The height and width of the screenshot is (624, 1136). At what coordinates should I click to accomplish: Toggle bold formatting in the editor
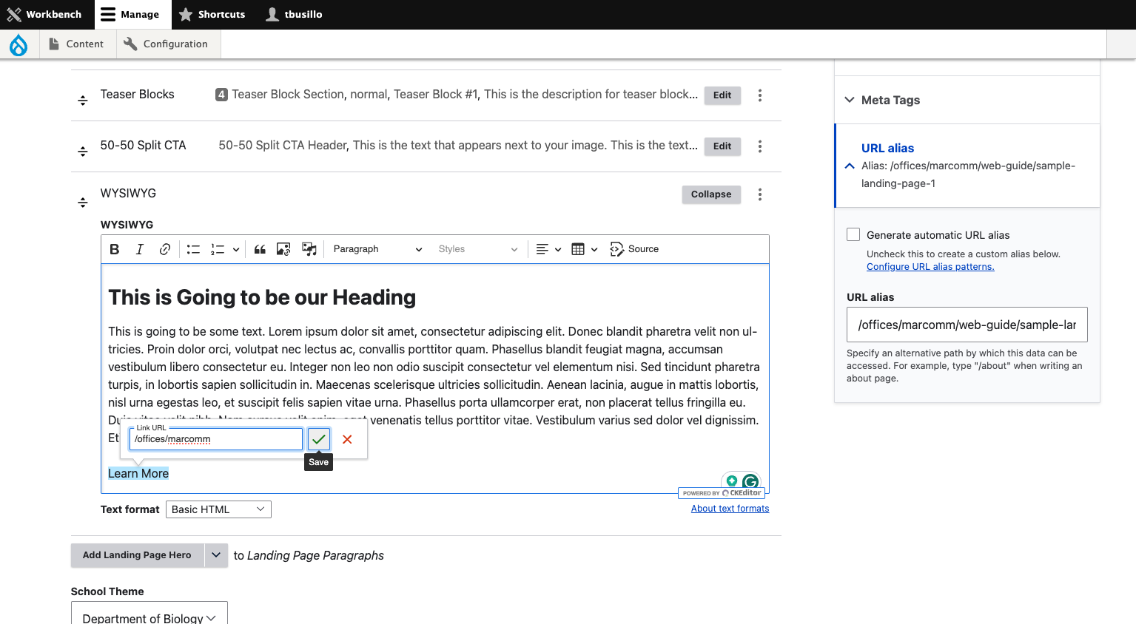tap(115, 249)
